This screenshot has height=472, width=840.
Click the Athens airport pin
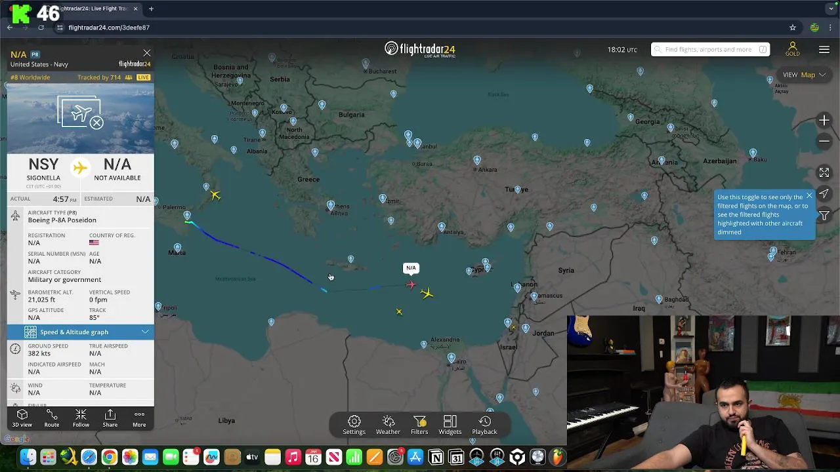click(331, 205)
